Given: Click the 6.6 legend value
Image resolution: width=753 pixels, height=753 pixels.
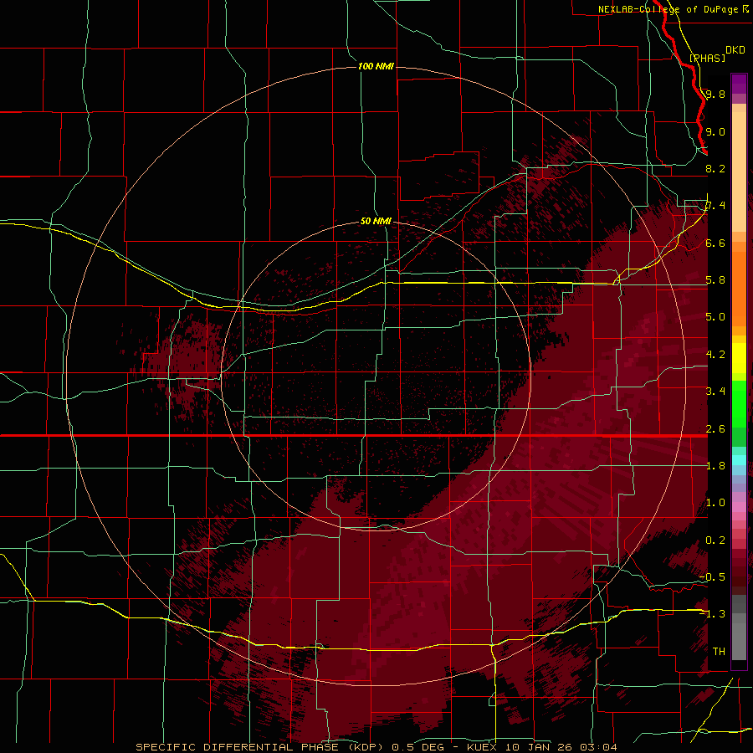Looking at the screenshot, I should [715, 243].
